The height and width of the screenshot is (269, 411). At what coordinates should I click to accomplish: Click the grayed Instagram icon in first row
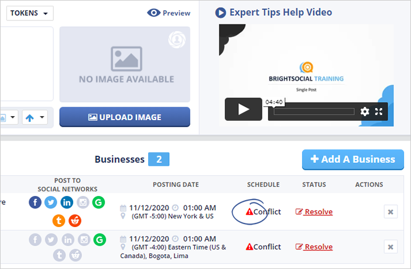(84, 202)
